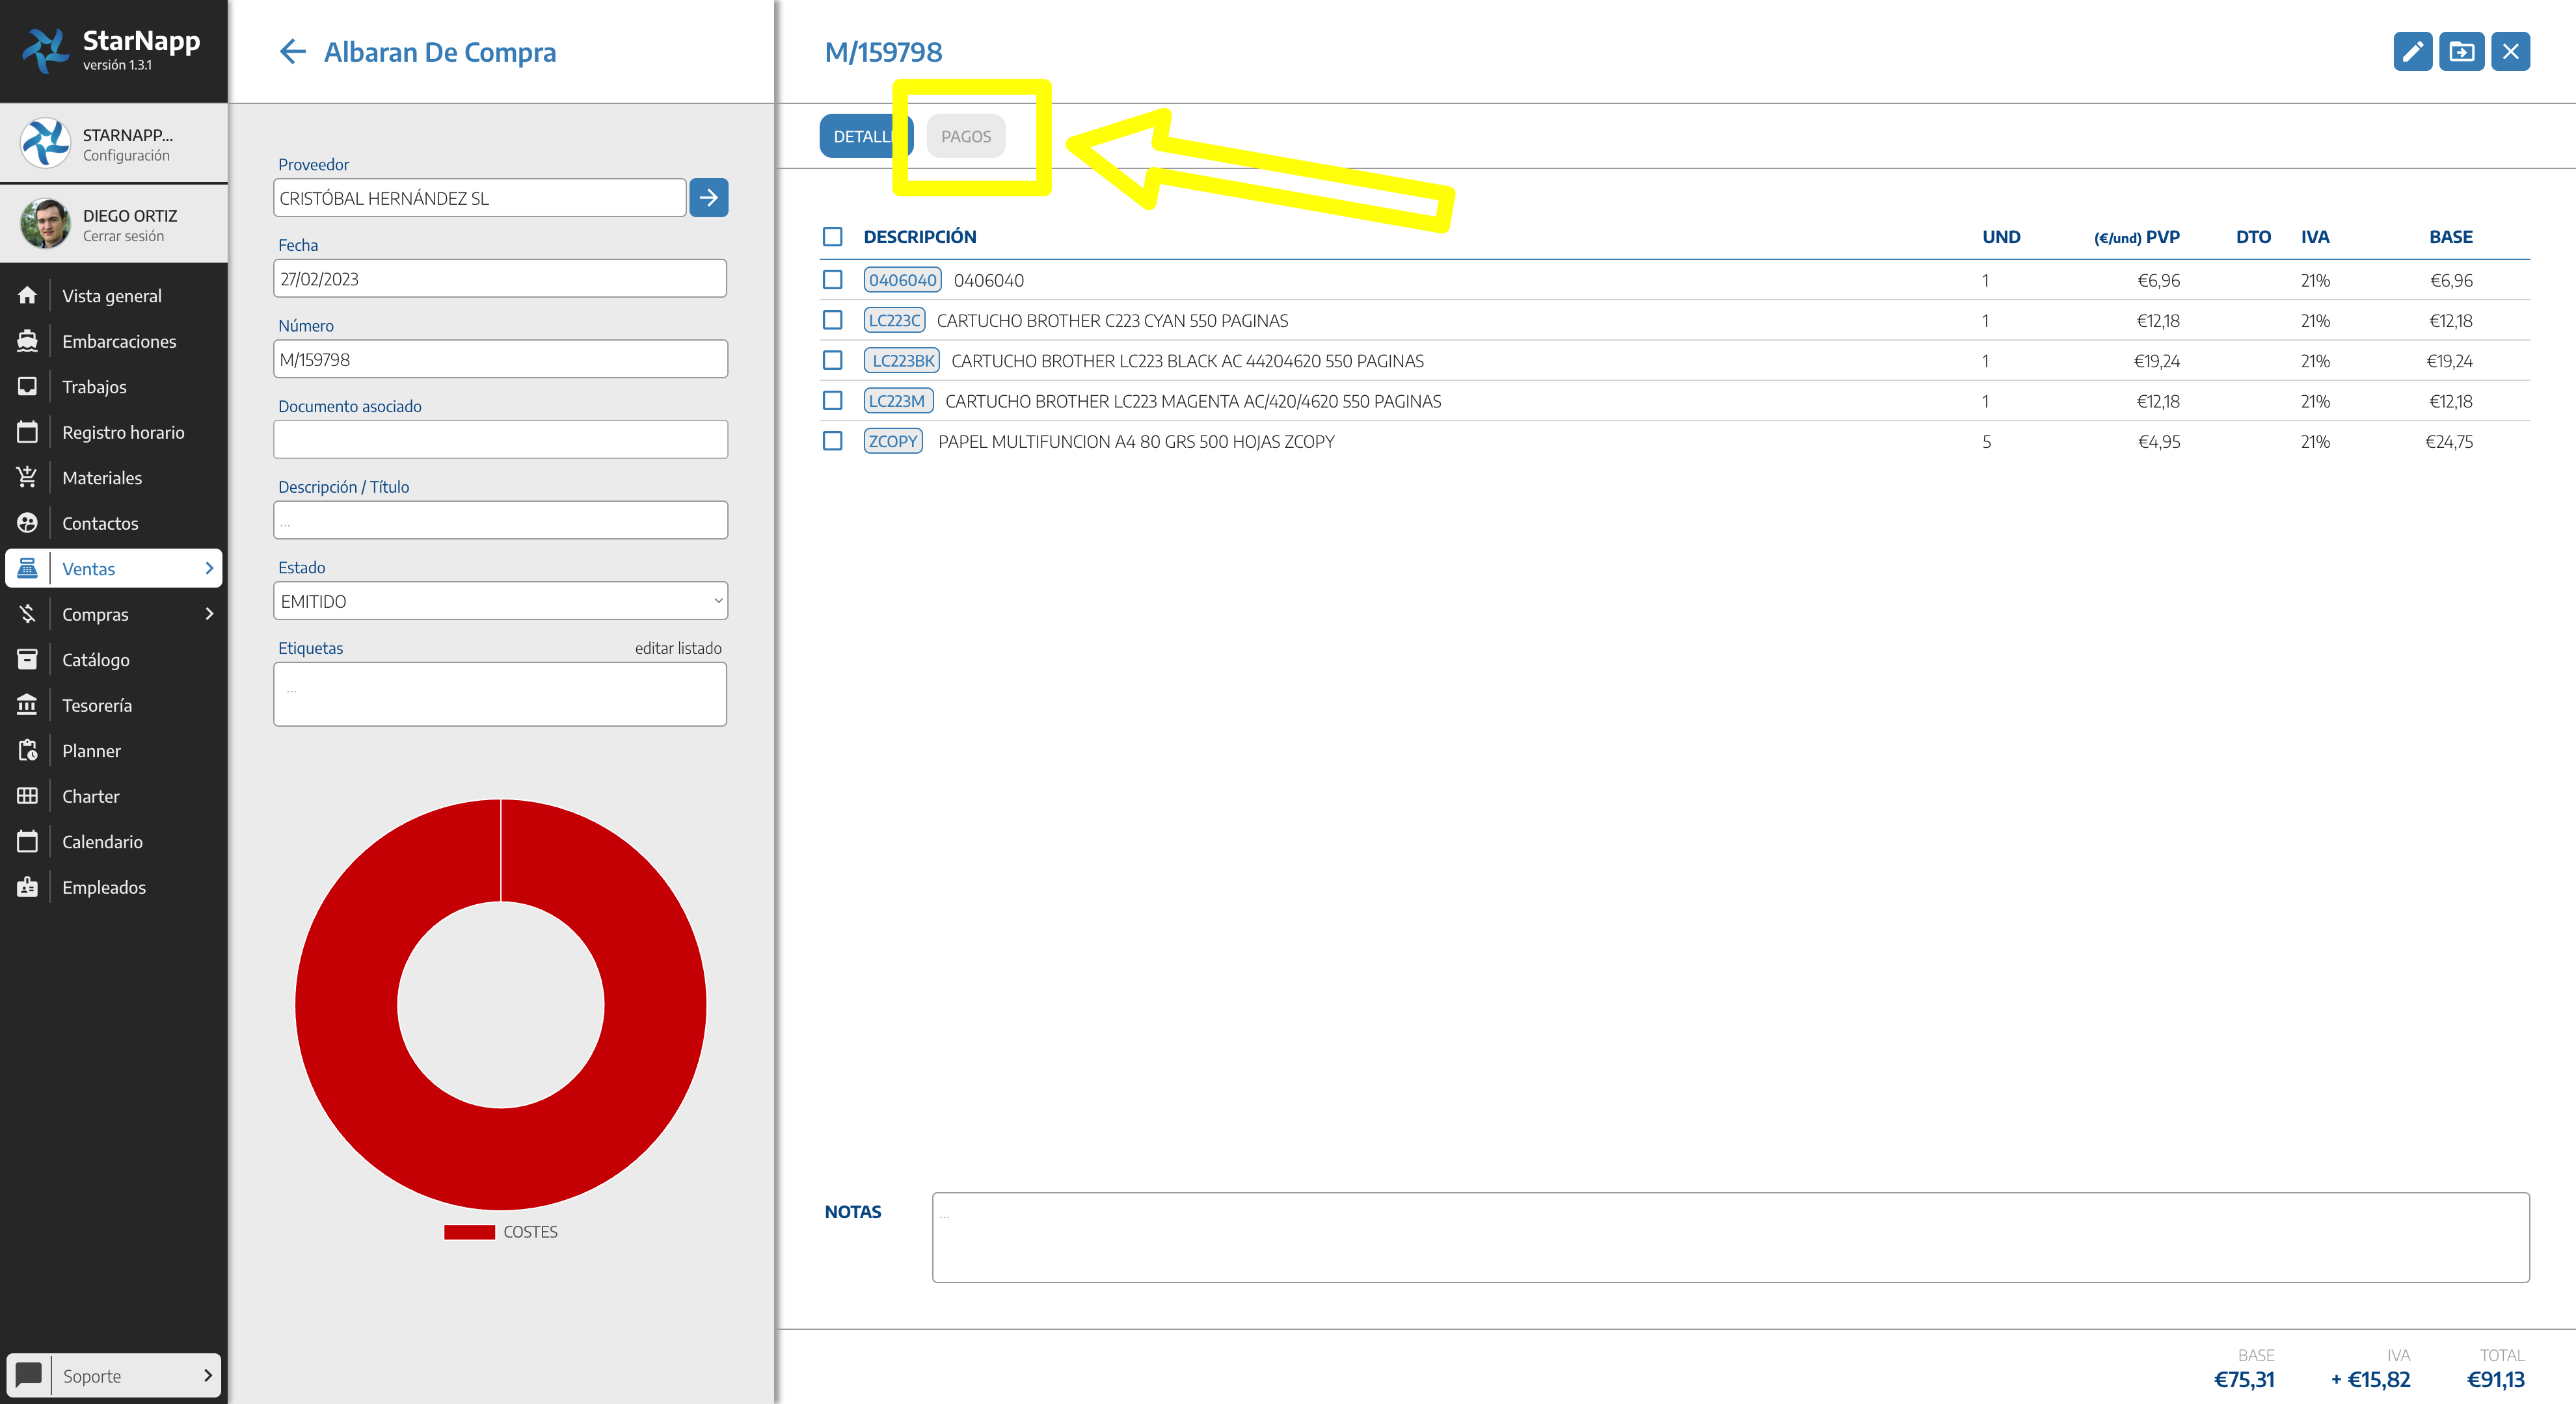Open supplier details arrow next to Proveedor
The image size is (2576, 1404).
coord(708,198)
